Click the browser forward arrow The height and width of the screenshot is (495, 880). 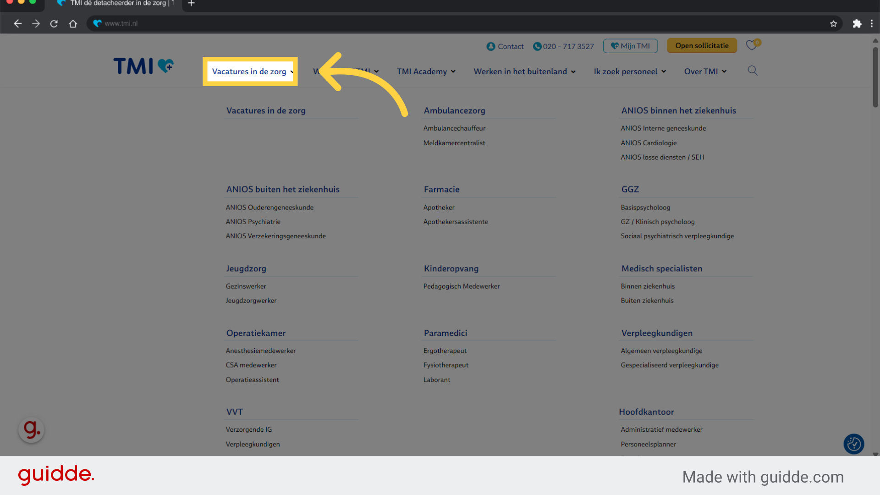(36, 23)
